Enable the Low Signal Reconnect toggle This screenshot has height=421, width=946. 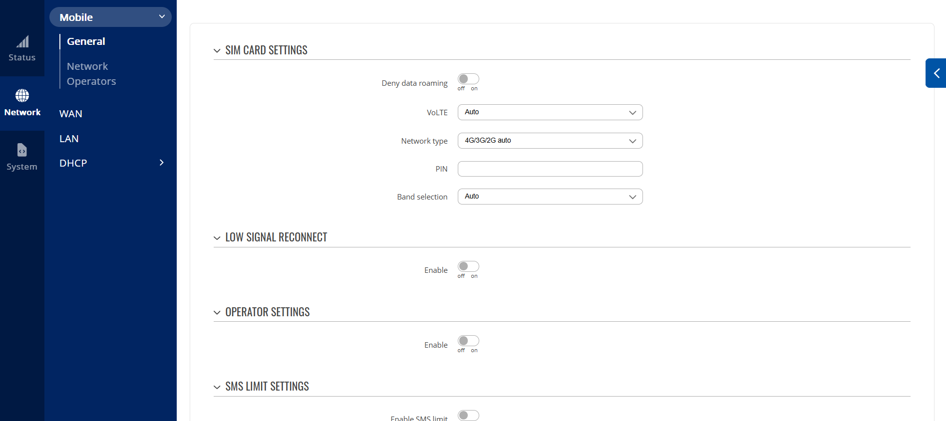468,266
